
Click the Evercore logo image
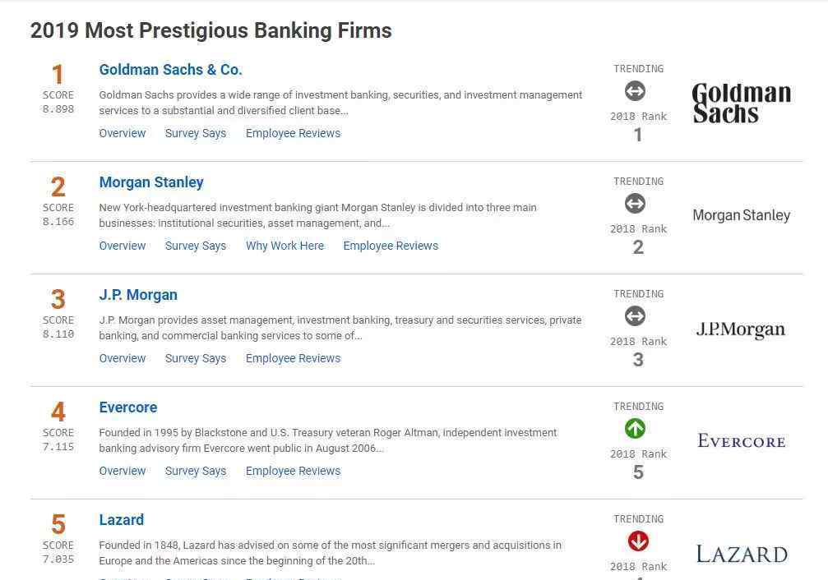click(742, 441)
